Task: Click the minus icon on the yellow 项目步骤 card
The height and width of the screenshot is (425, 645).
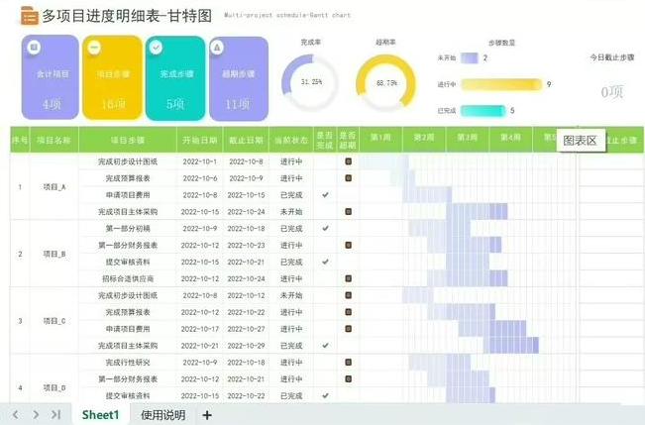Action: pyautogui.click(x=94, y=47)
